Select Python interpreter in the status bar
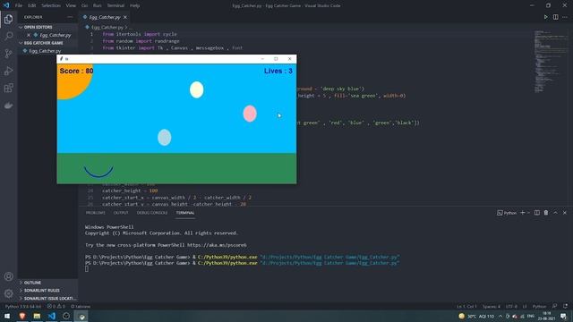 coord(23,307)
